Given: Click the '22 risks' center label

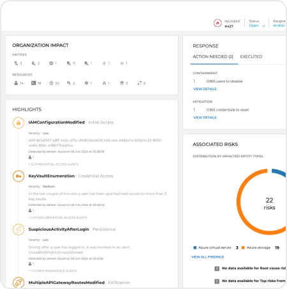Looking at the screenshot, I should [x=269, y=204].
